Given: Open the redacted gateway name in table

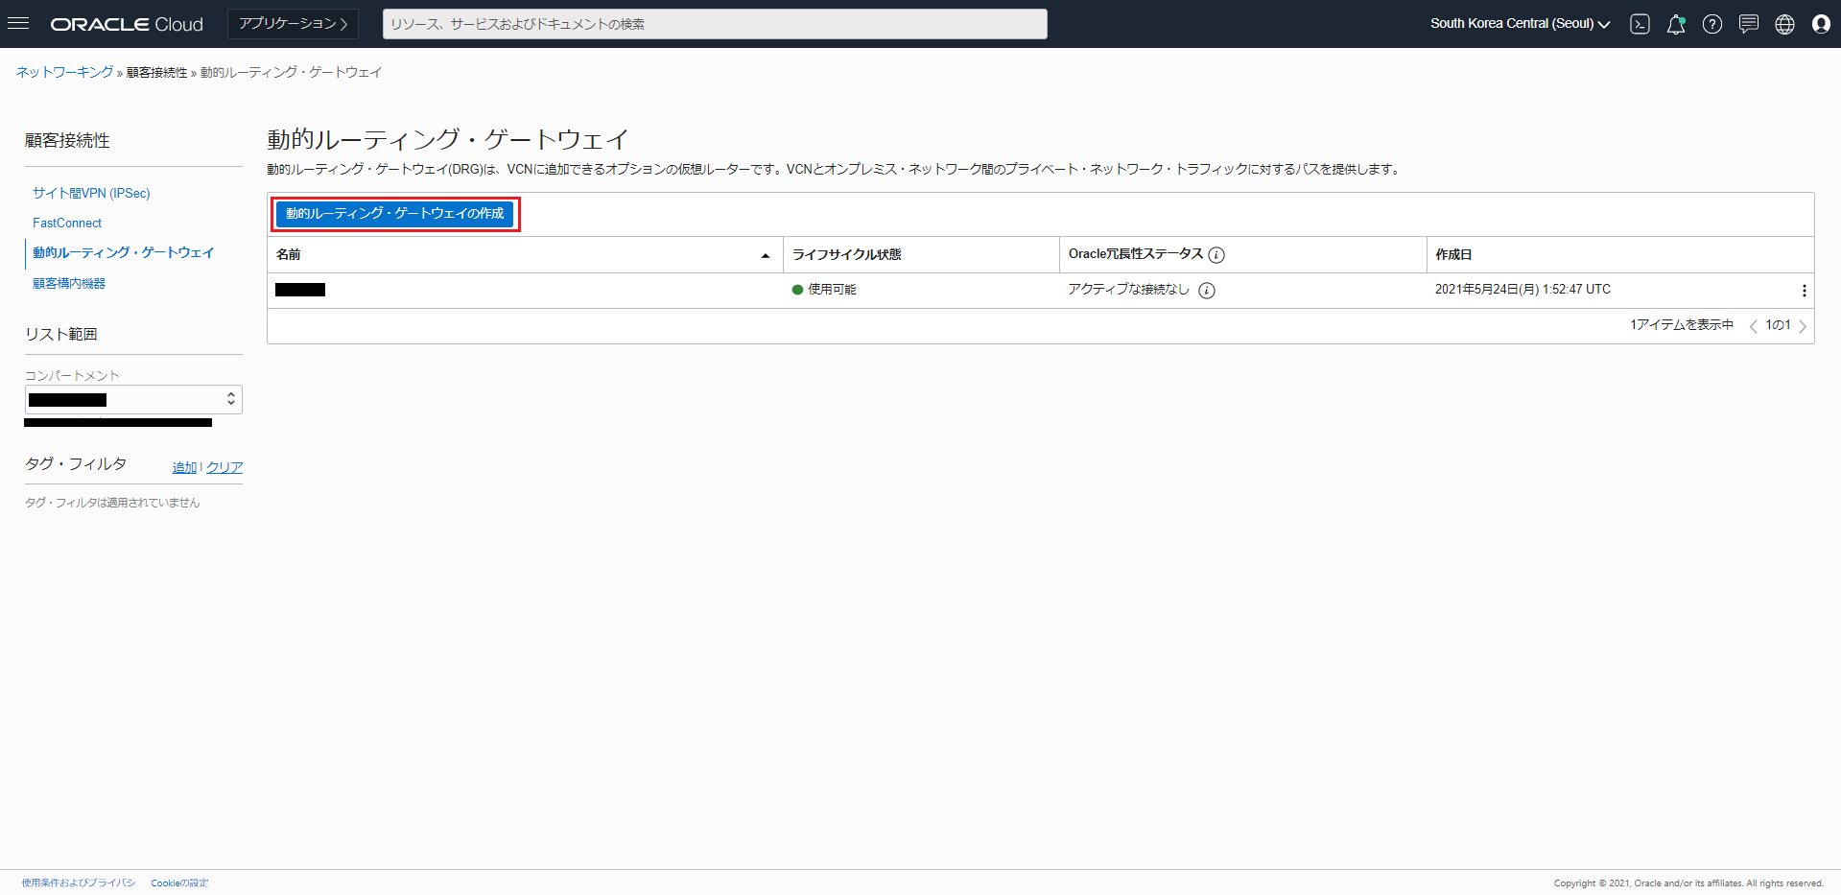Looking at the screenshot, I should click(x=300, y=290).
